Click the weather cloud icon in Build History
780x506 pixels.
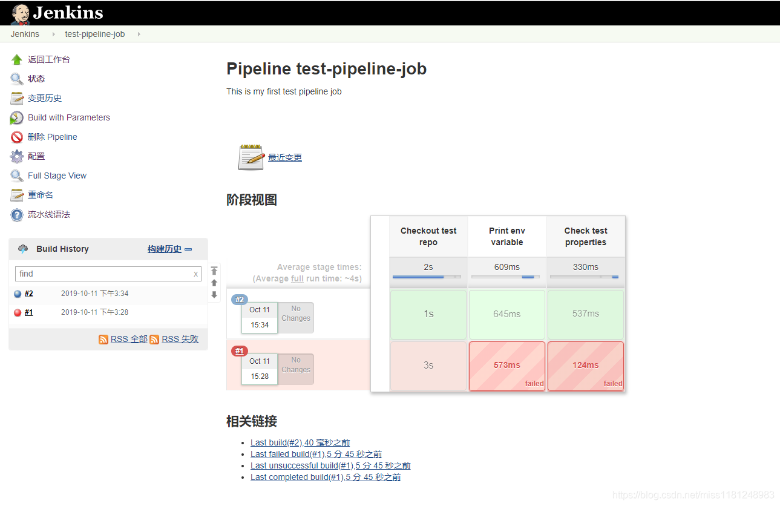pyautogui.click(x=23, y=249)
